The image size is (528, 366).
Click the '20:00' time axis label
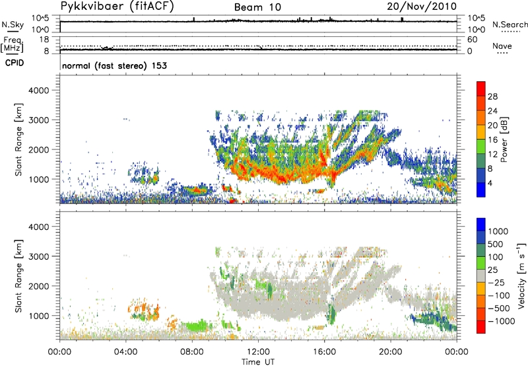pyautogui.click(x=391, y=352)
